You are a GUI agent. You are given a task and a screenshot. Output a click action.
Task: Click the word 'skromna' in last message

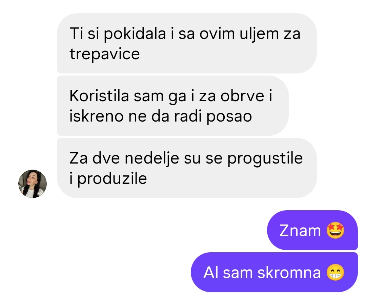click(x=289, y=272)
